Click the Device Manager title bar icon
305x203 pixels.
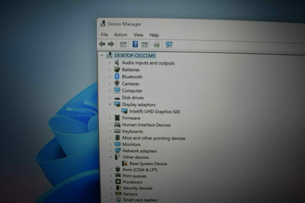103,24
